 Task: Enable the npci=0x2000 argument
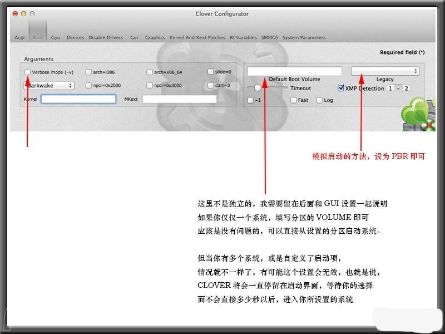click(x=88, y=86)
